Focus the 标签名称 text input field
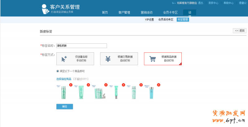The image size is (248, 127). tap(81, 46)
